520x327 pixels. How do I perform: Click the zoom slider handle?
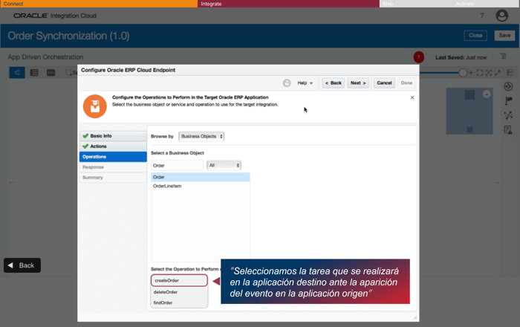click(463, 73)
